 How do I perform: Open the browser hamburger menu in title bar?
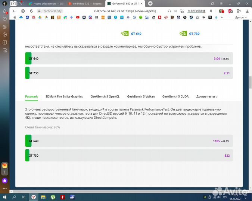click(x=221, y=3)
